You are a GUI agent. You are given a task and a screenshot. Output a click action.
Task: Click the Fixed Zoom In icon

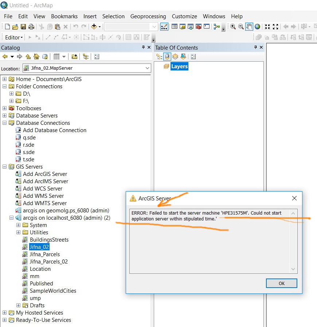(267, 27)
